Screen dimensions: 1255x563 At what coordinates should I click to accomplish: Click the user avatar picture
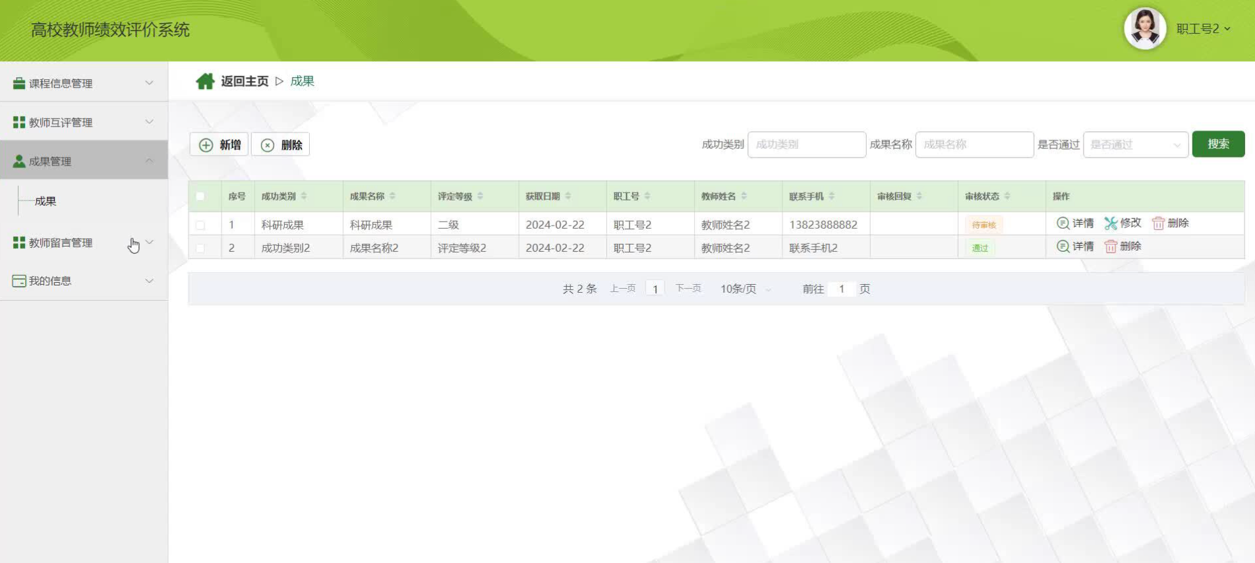pyautogui.click(x=1145, y=28)
